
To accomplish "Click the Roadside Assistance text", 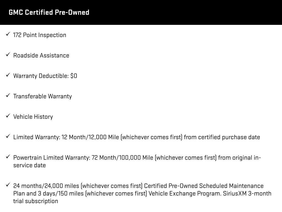I will 41,55.
